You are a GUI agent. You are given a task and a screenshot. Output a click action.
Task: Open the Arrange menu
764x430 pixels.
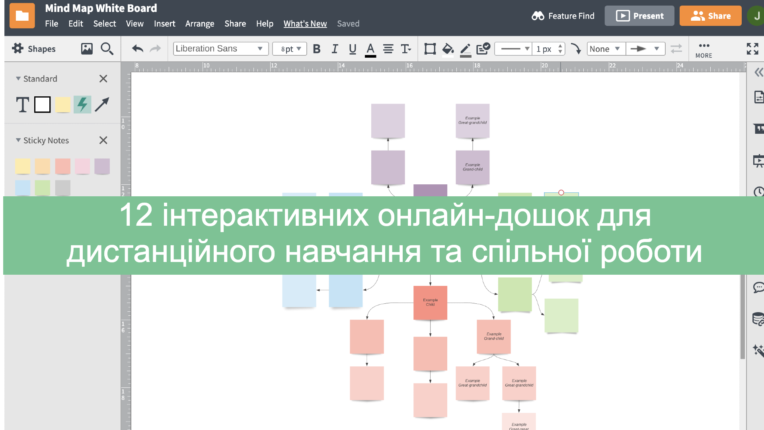pos(199,23)
